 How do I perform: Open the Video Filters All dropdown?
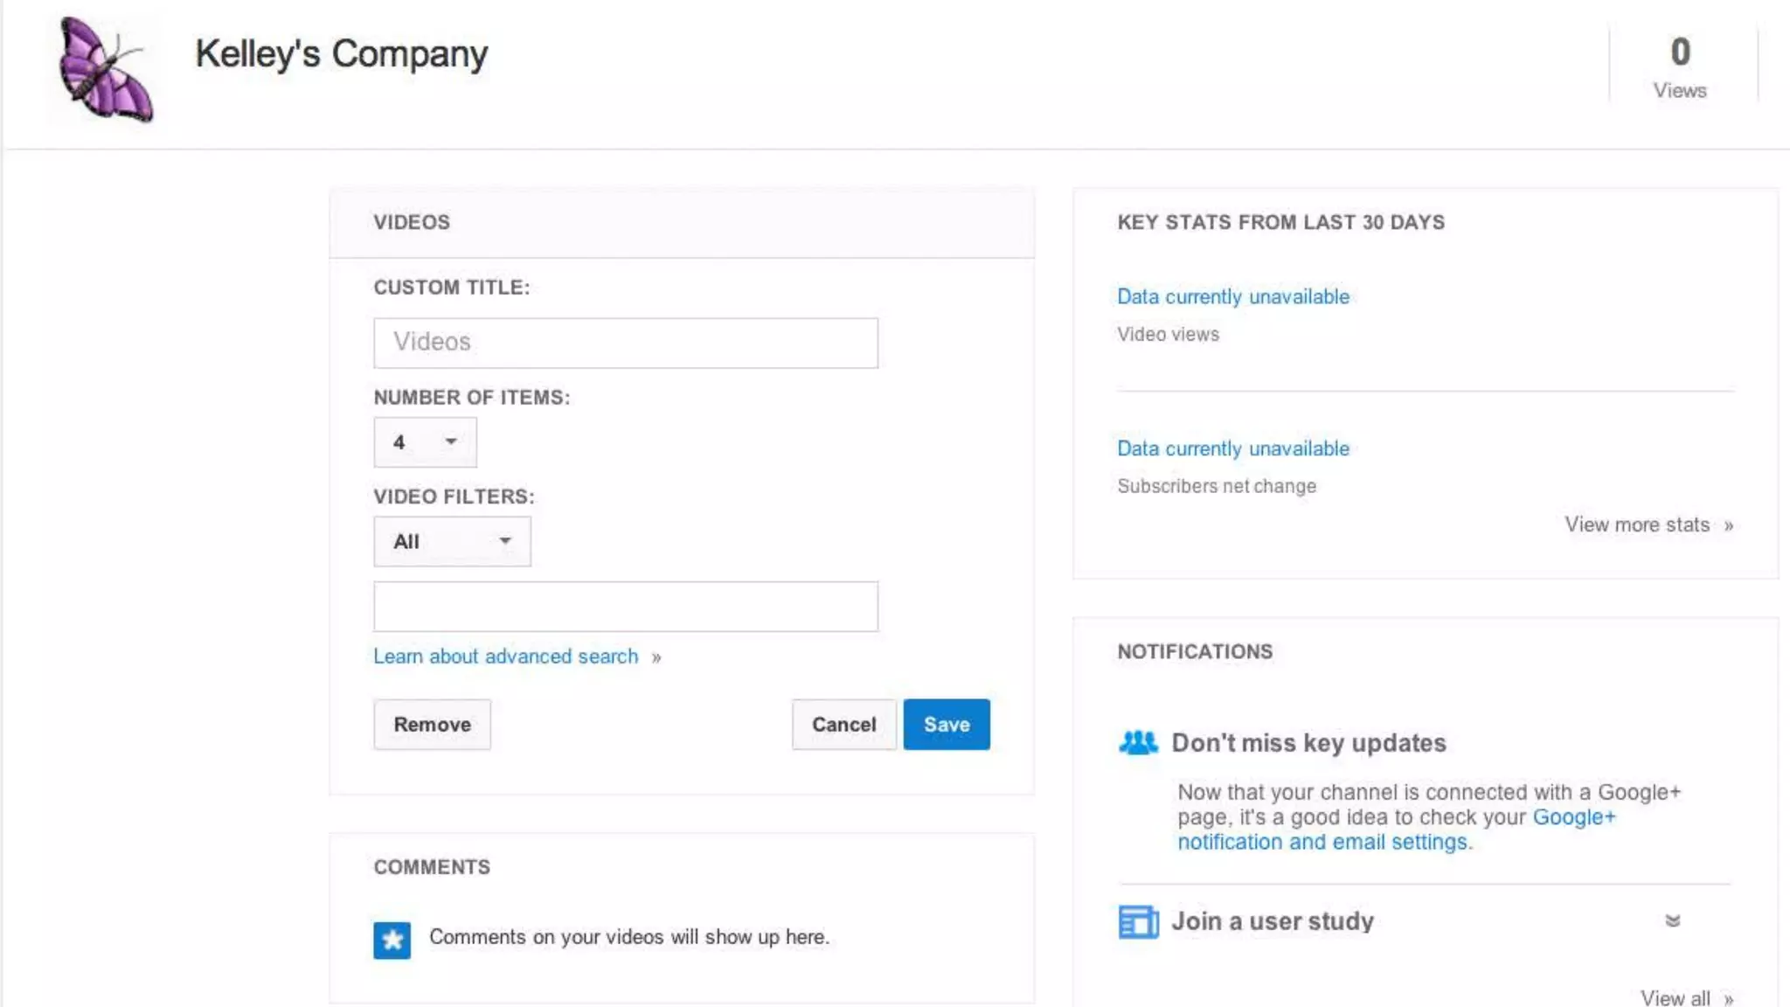452,542
